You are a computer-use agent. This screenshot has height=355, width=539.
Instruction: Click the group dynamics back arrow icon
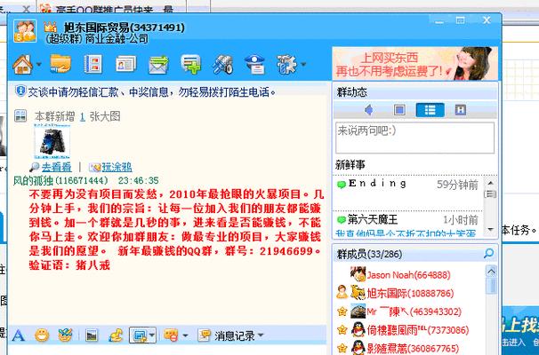(x=369, y=110)
